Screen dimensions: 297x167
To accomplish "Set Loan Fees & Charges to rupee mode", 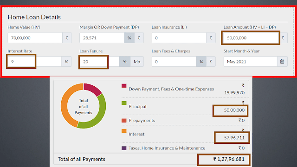I will [211, 62].
